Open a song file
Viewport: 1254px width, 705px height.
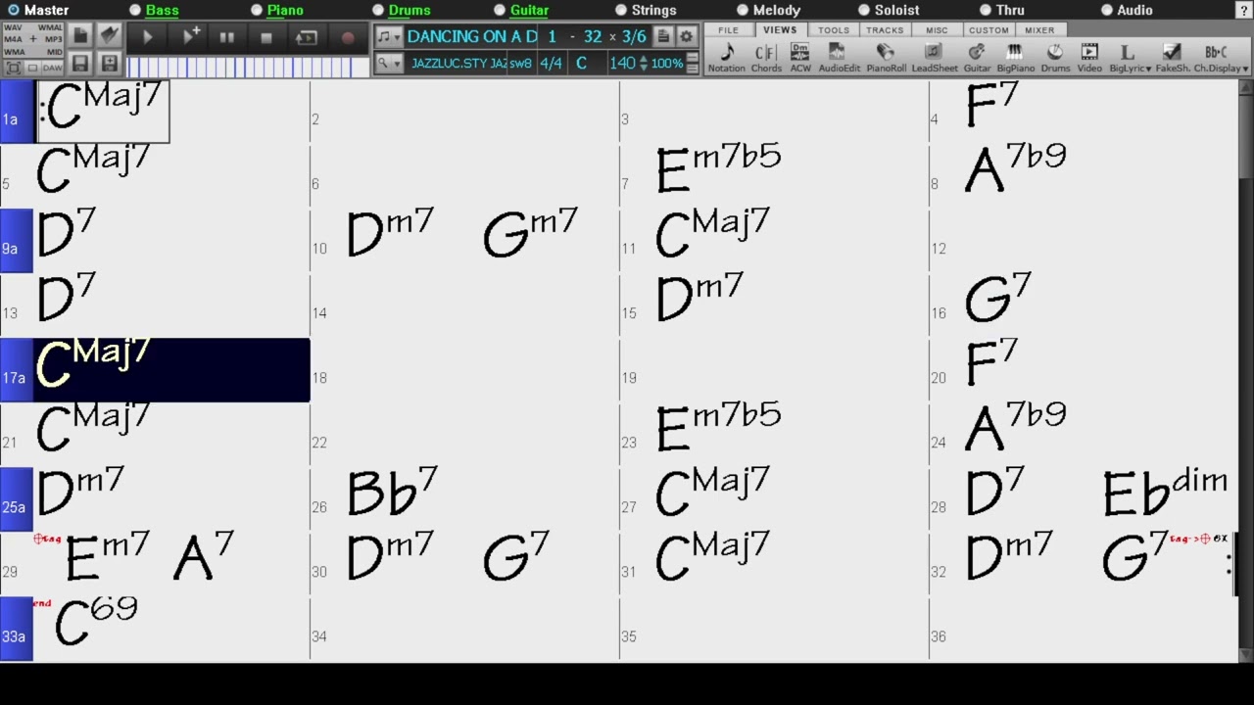point(109,35)
